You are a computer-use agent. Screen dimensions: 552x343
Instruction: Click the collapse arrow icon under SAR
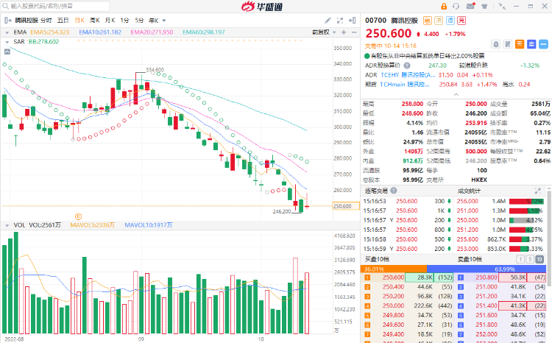(7, 52)
